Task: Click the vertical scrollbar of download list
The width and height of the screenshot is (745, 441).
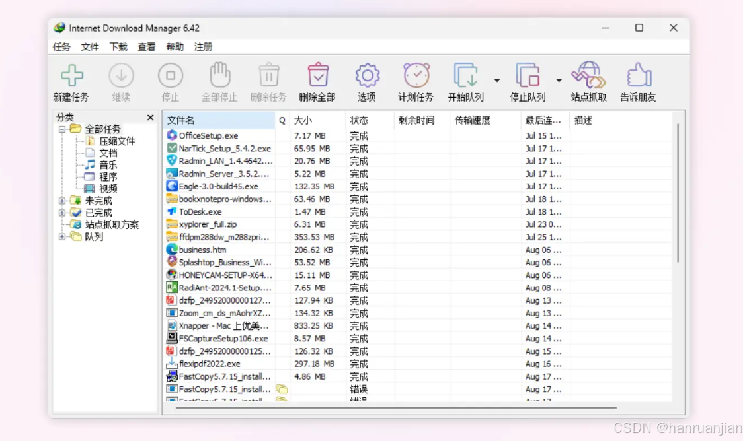Action: pyautogui.click(x=678, y=193)
